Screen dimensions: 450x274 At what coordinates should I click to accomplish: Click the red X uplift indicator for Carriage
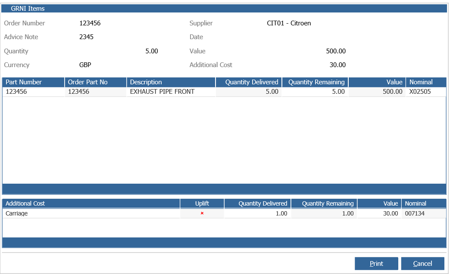click(x=202, y=213)
